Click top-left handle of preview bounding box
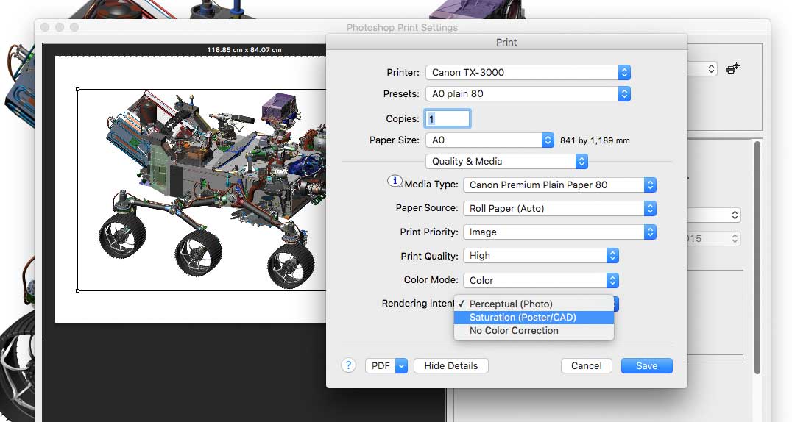This screenshot has width=792, height=422. tap(77, 90)
